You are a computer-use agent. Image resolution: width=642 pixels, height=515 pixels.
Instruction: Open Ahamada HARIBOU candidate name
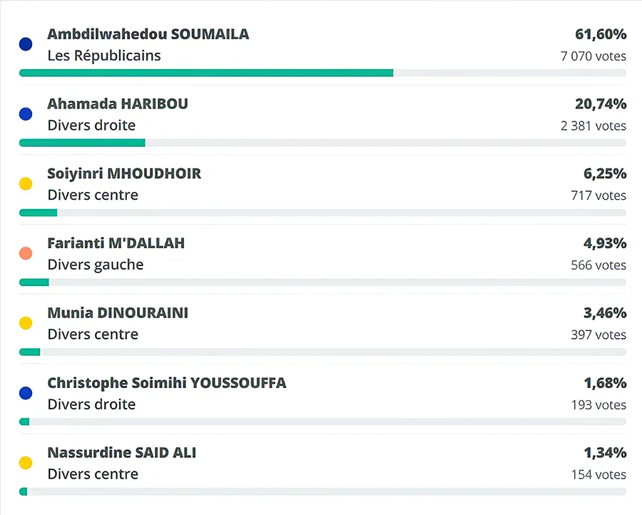pos(118,104)
